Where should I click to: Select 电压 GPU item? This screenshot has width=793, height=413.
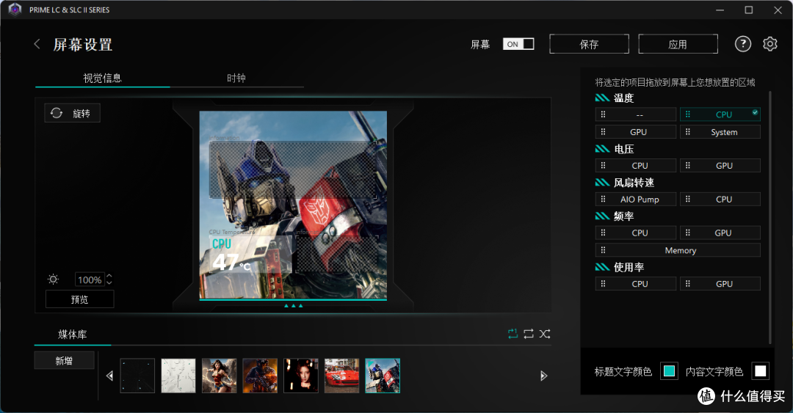pyautogui.click(x=720, y=165)
